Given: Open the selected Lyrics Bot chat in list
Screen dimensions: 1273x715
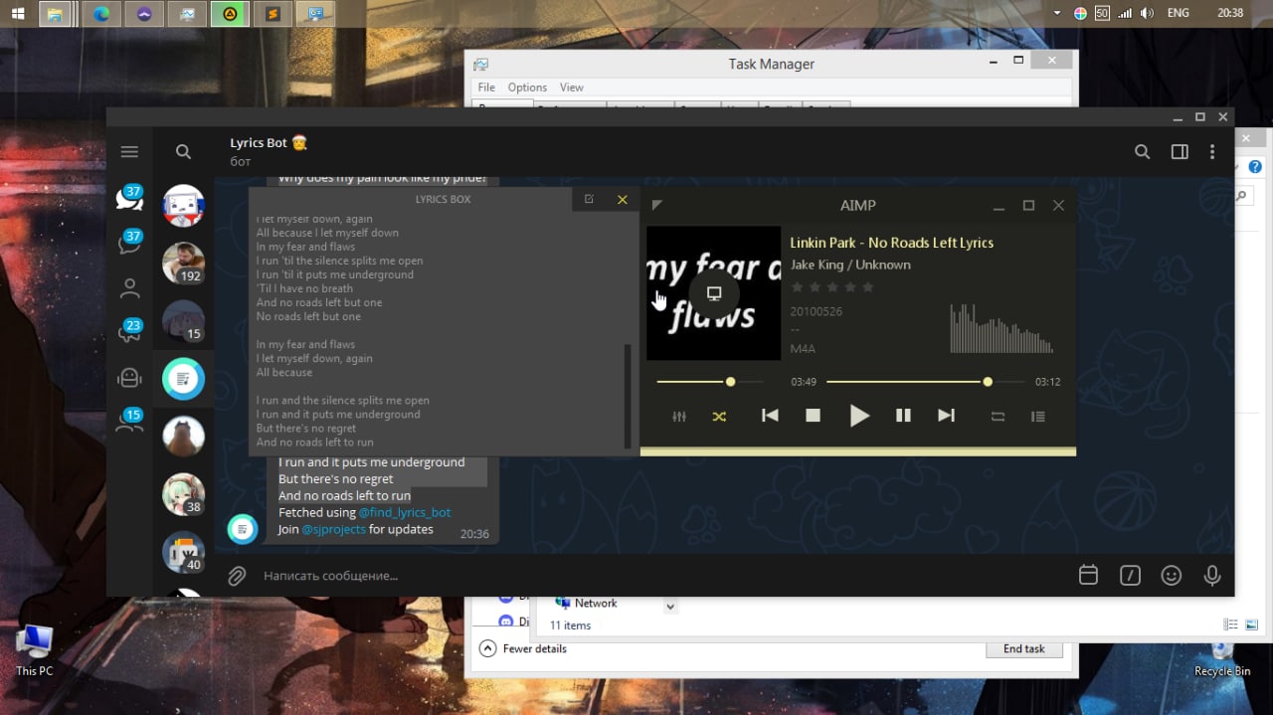Looking at the screenshot, I should [183, 379].
